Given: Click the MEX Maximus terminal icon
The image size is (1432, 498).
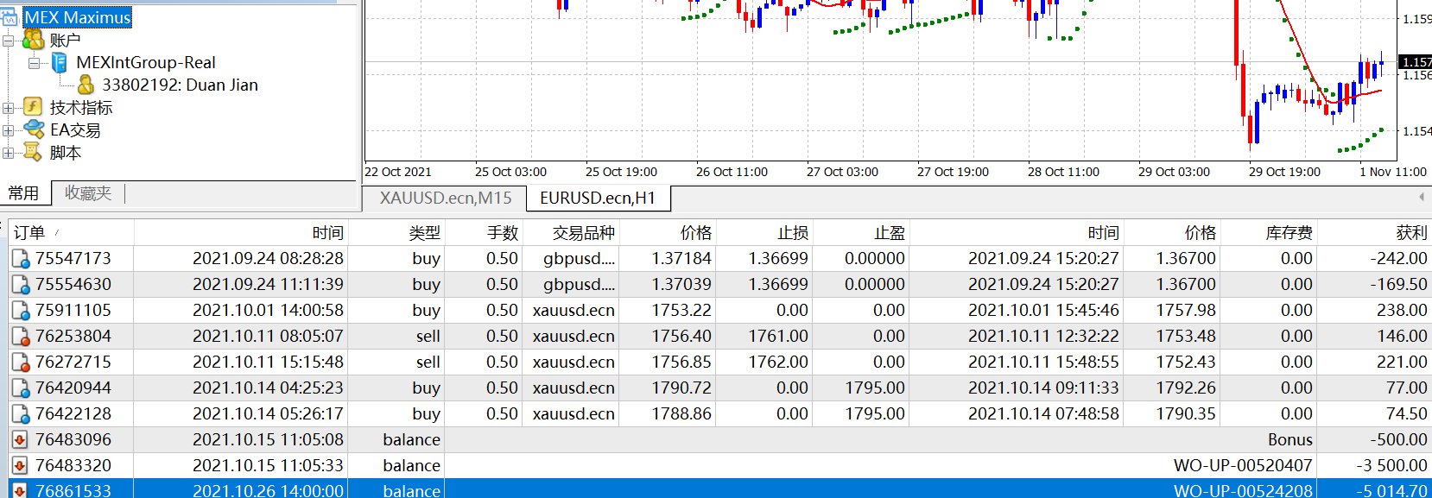Looking at the screenshot, I should click(x=9, y=17).
